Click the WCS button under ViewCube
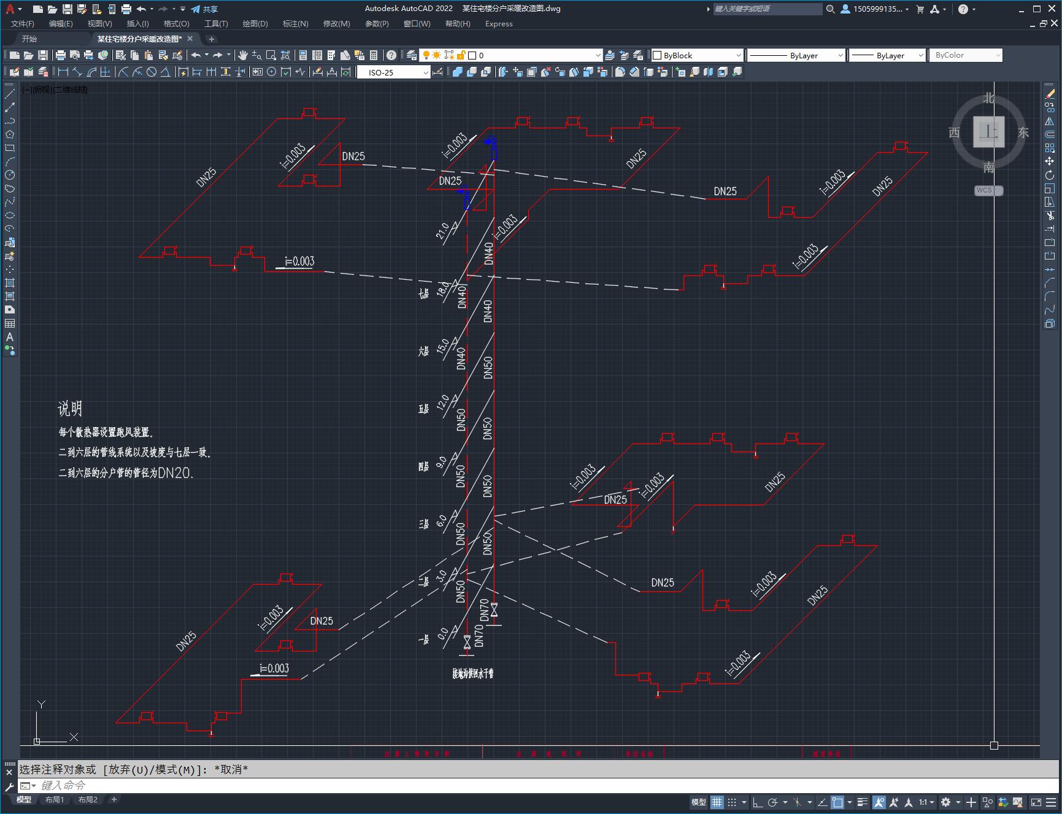 click(988, 190)
